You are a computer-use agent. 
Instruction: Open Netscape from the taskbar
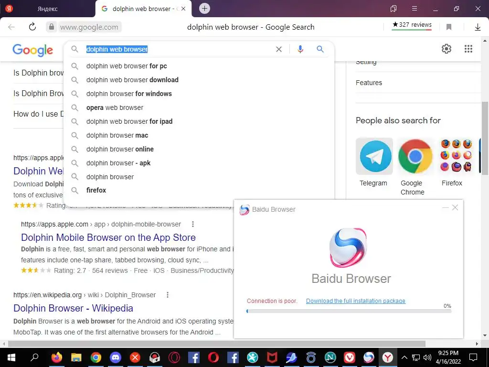point(330,357)
